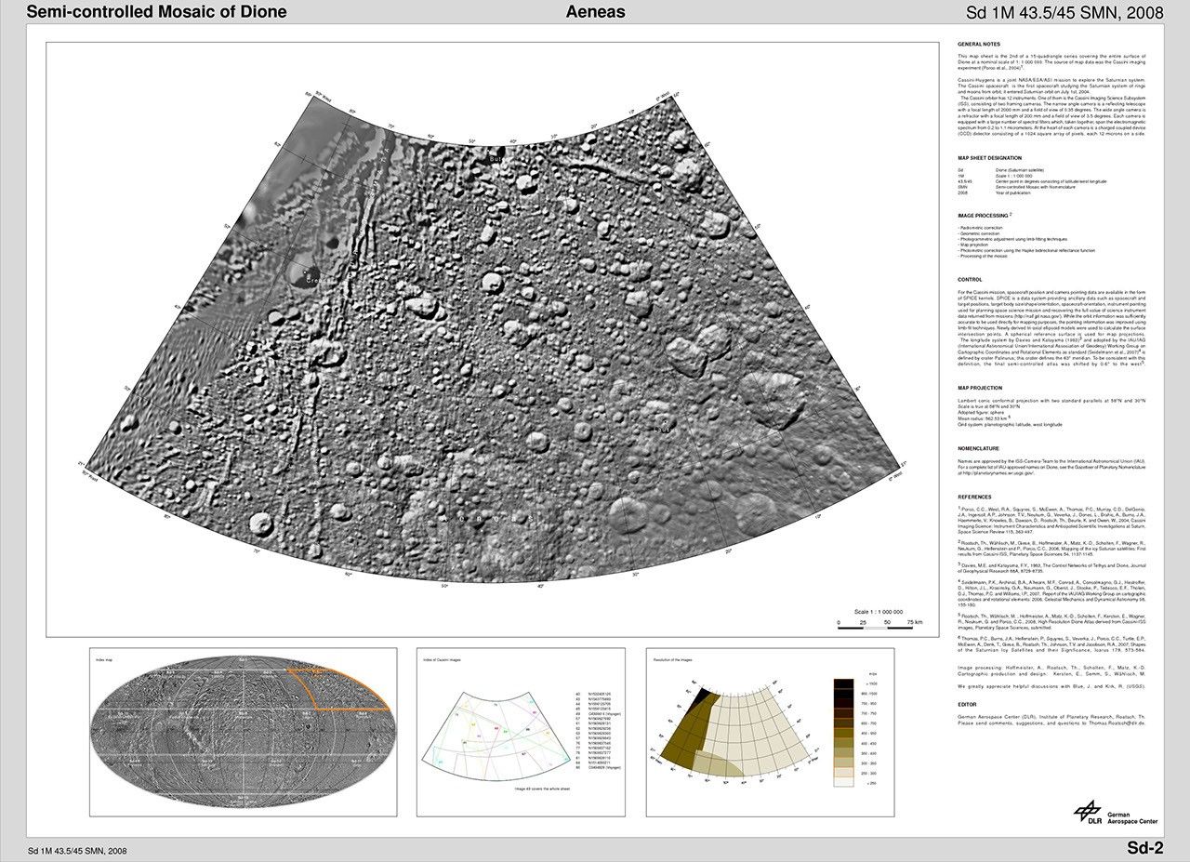The image size is (1190, 862).
Task: Click the 'Semi-controlled Mosaic of Dione' heading
Action: 156,12
